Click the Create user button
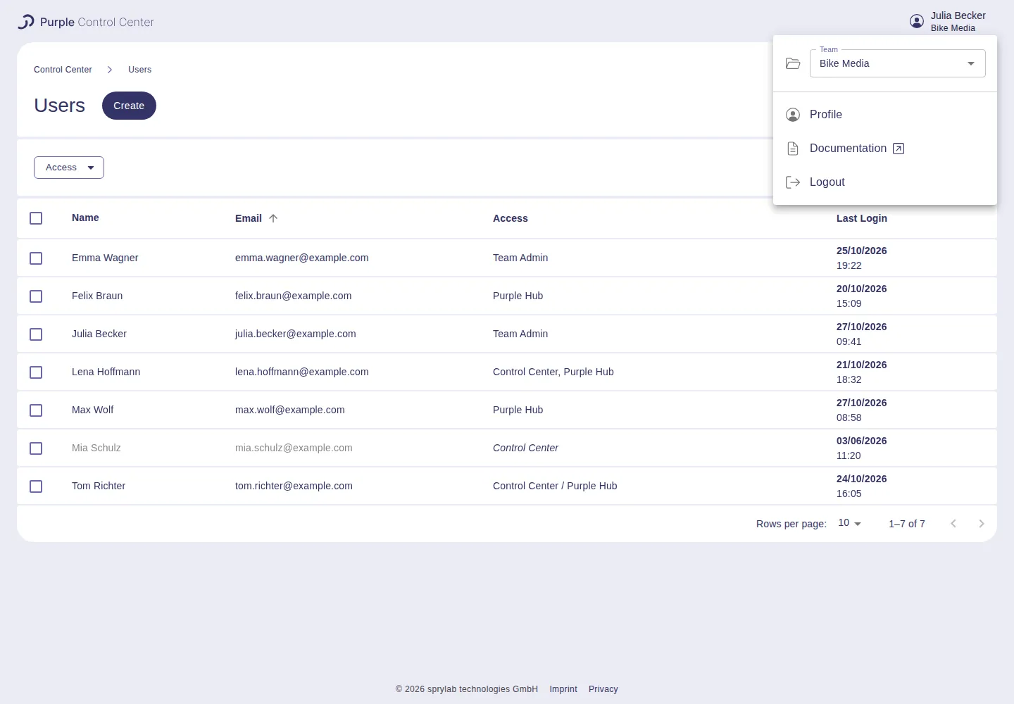This screenshot has height=704, width=1014. (x=129, y=106)
